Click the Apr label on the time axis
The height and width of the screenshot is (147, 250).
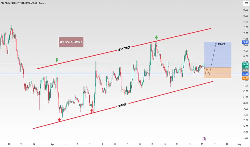53,144
